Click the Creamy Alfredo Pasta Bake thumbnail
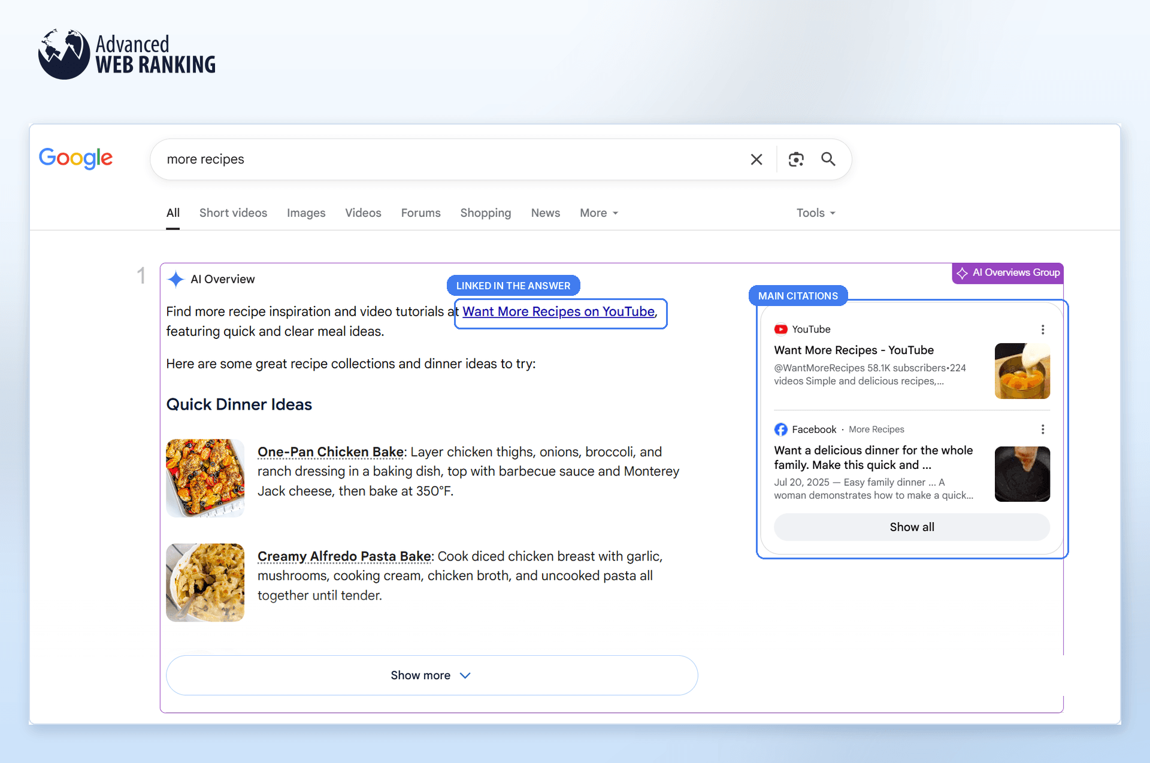Screen dimensions: 1150x763 tap(205, 583)
